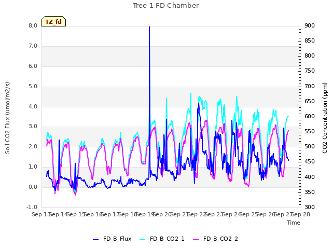The width and height of the screenshot is (332, 249).
Task: Click the Soil CO2 Flux axis title
Action: (x=7, y=118)
